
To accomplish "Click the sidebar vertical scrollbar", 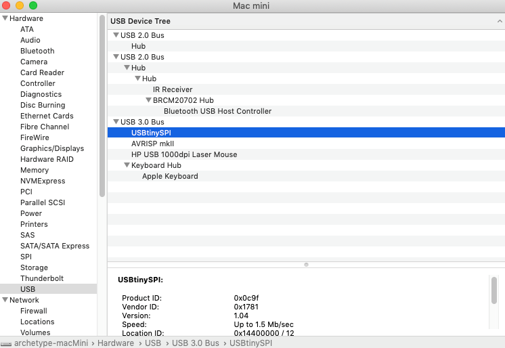I will pos(102,106).
